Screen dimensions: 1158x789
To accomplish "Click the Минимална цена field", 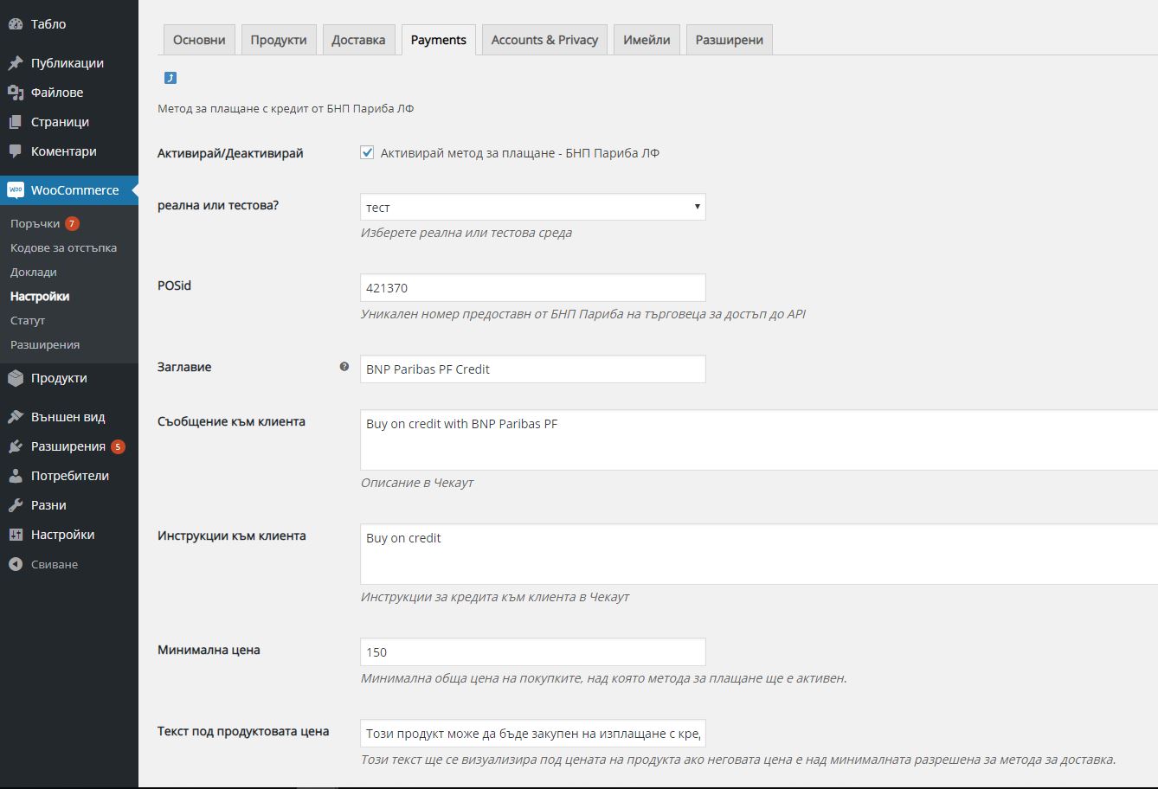I will pyautogui.click(x=532, y=652).
